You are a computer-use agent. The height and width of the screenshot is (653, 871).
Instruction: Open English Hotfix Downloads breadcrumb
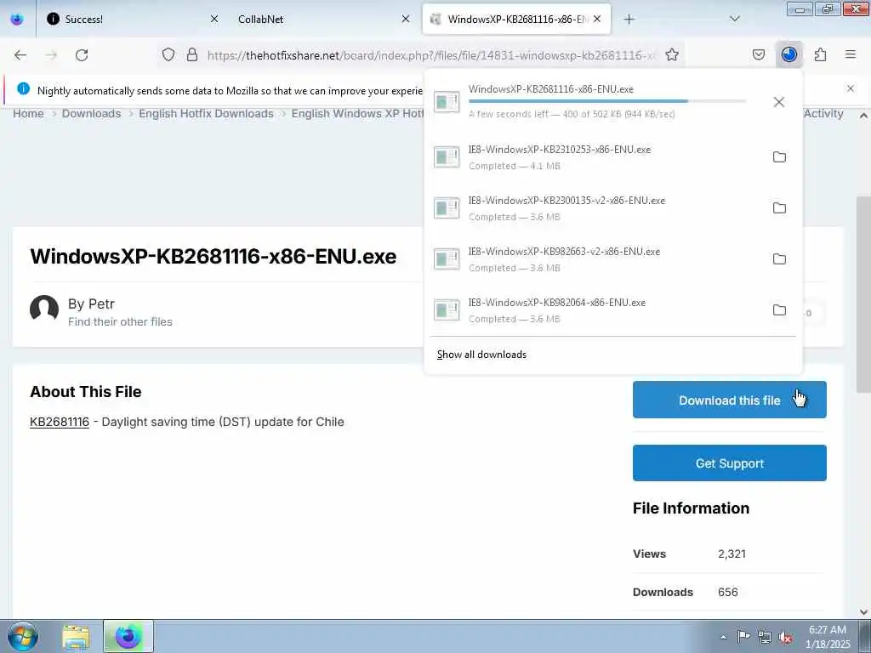(x=206, y=113)
